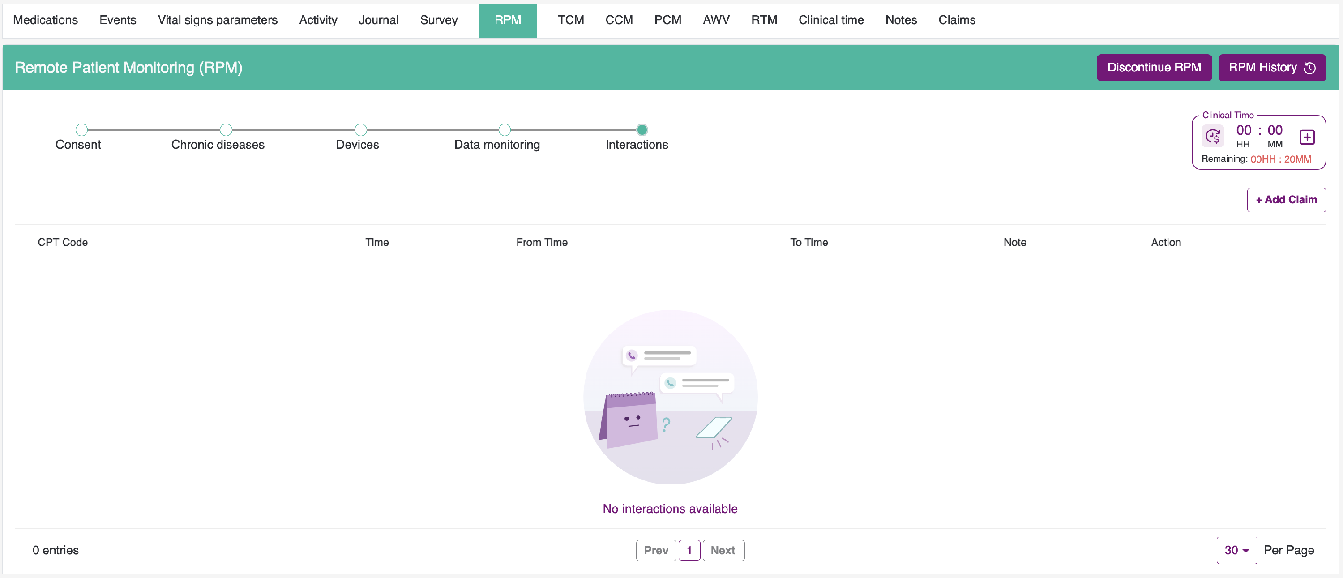Click the clinical time billing clock icon
1343x578 pixels.
pos(1213,137)
